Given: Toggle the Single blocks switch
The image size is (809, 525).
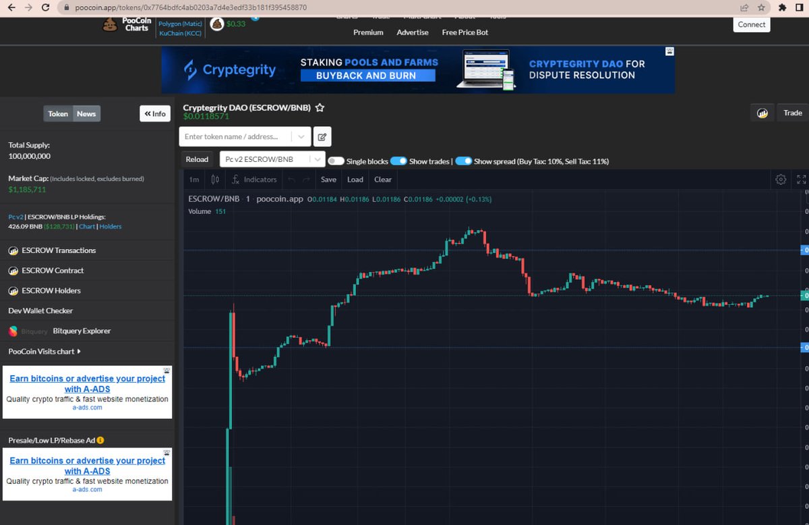Looking at the screenshot, I should coord(336,161).
